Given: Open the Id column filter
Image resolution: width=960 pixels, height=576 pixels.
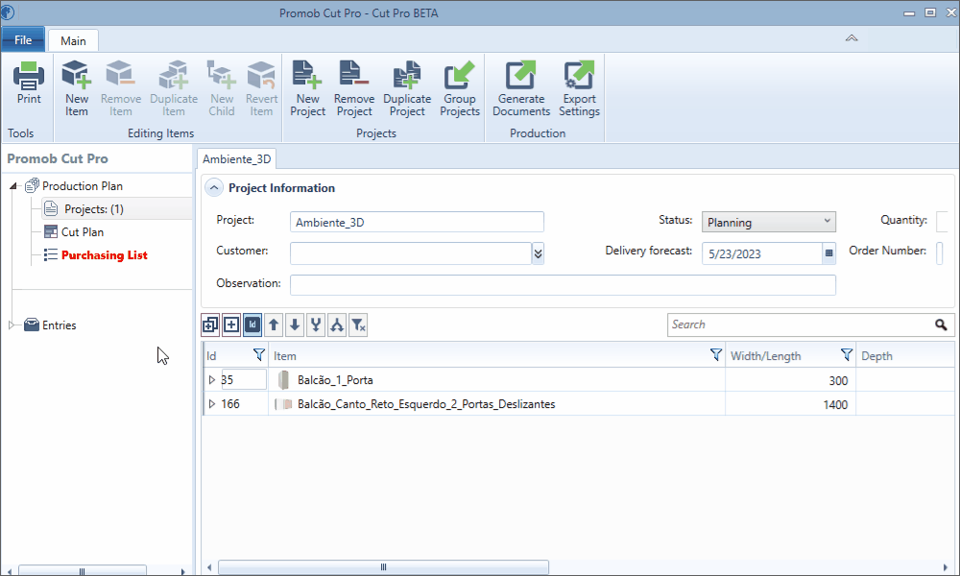Looking at the screenshot, I should (x=259, y=354).
